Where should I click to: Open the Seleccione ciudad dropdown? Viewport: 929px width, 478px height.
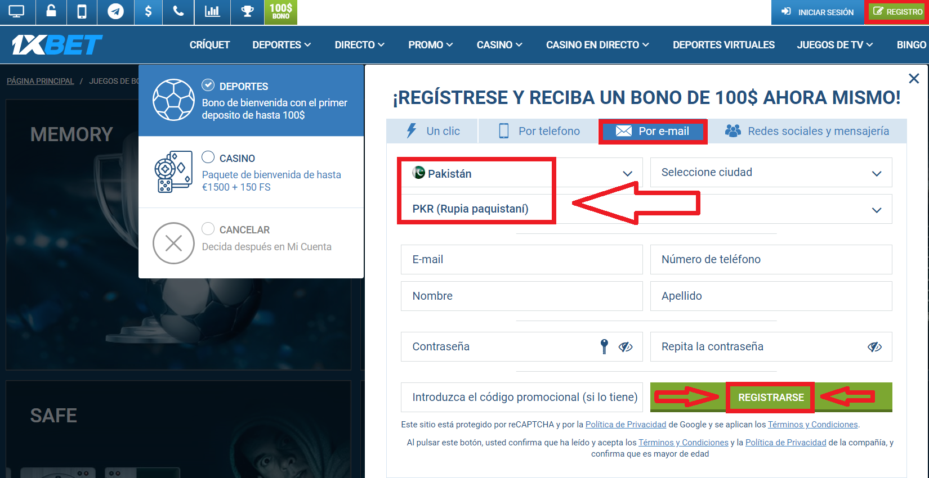tap(771, 172)
